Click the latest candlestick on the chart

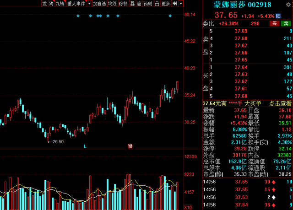click(x=177, y=86)
